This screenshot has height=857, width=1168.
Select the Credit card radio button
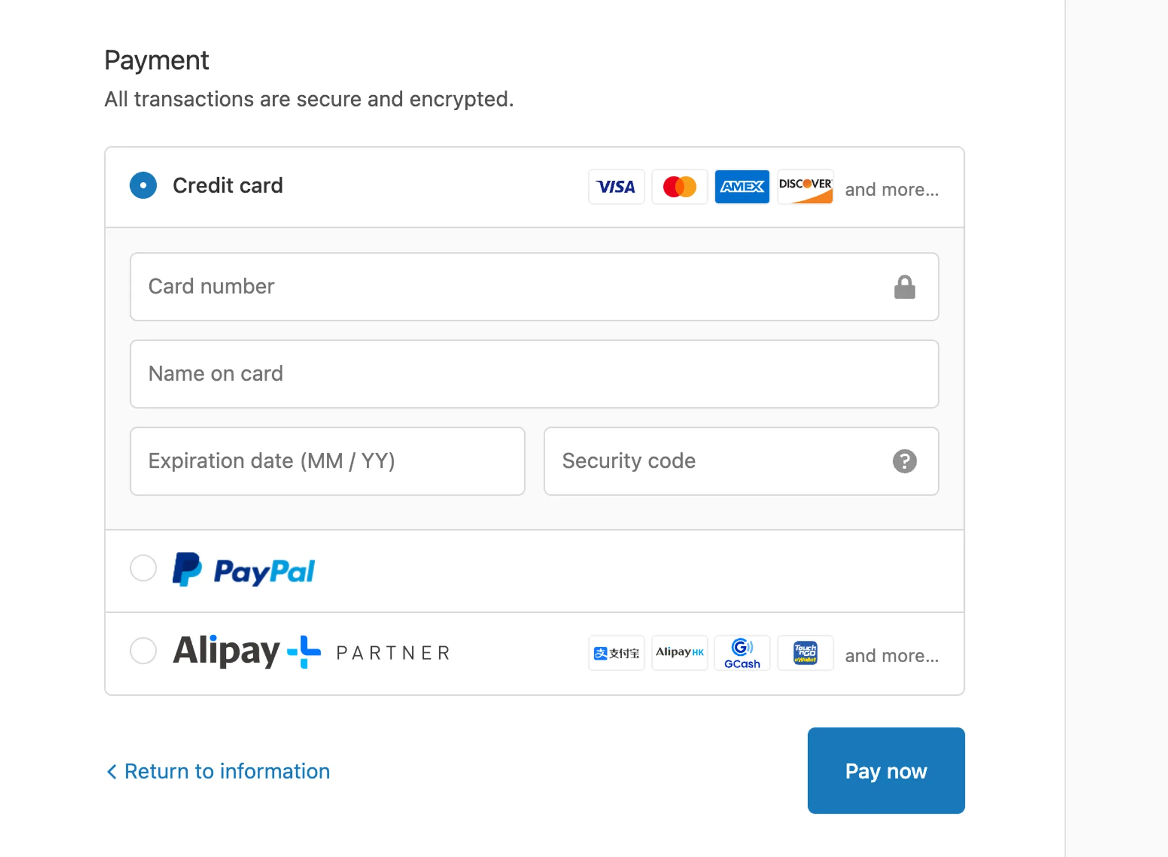tap(143, 186)
